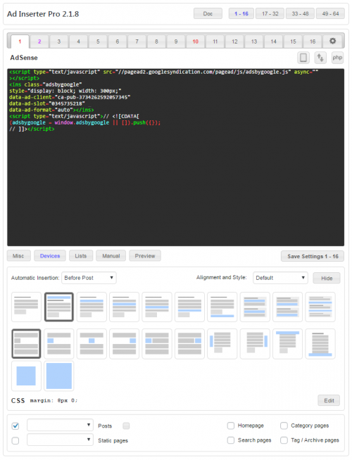This screenshot has height=460, width=352.
Task: Click the up-down arrows import/export icon
Action: click(x=320, y=58)
